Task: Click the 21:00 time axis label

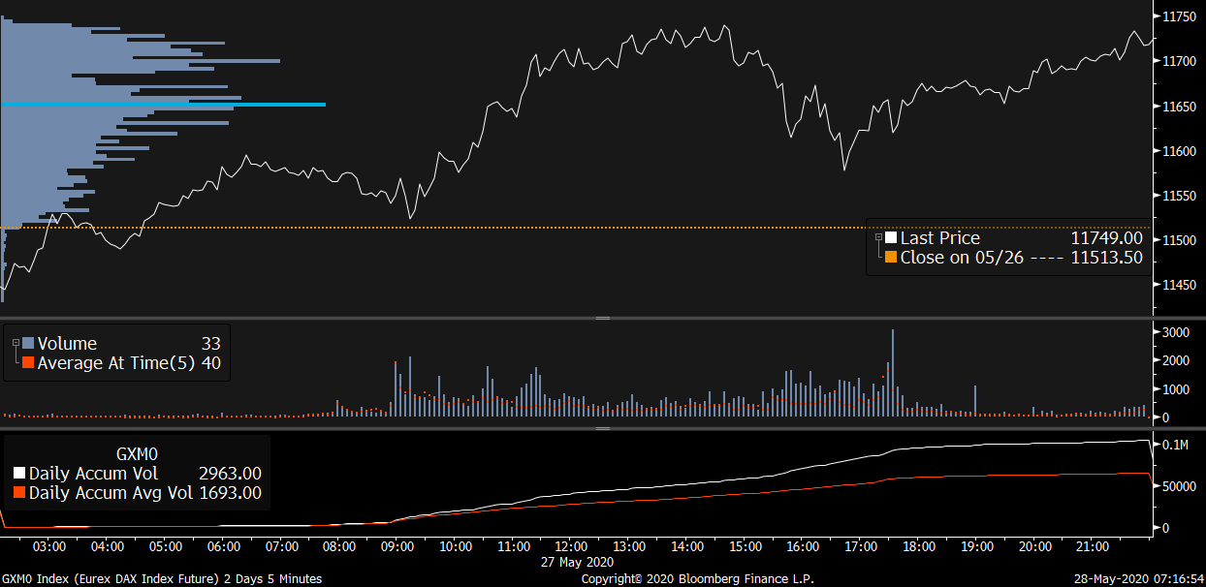Action: (x=1093, y=547)
